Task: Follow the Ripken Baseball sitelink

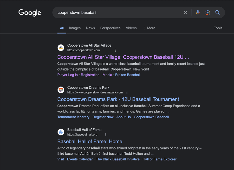Action: (128, 75)
